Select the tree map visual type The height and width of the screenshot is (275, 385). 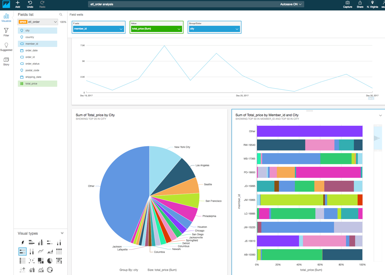coord(41,261)
